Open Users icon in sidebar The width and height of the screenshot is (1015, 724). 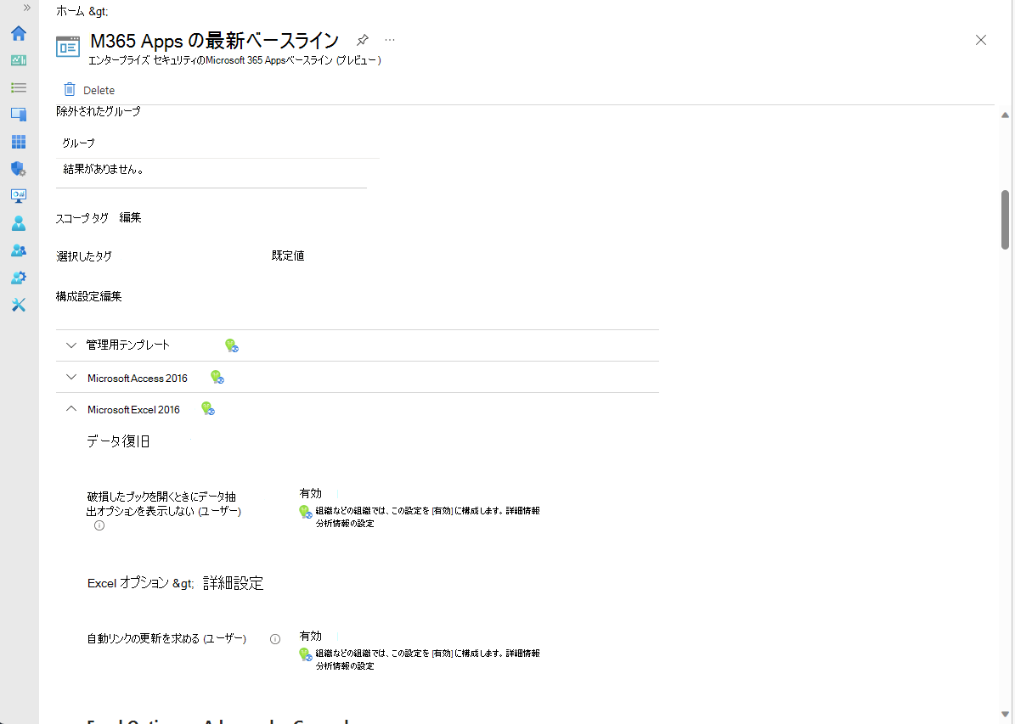19,223
